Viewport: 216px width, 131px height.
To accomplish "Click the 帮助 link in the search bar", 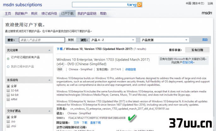I will 205,40.
